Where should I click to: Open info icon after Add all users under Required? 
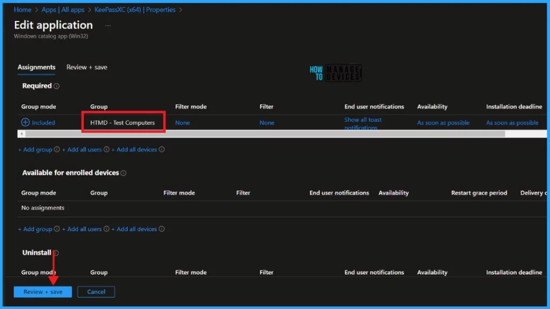106,149
